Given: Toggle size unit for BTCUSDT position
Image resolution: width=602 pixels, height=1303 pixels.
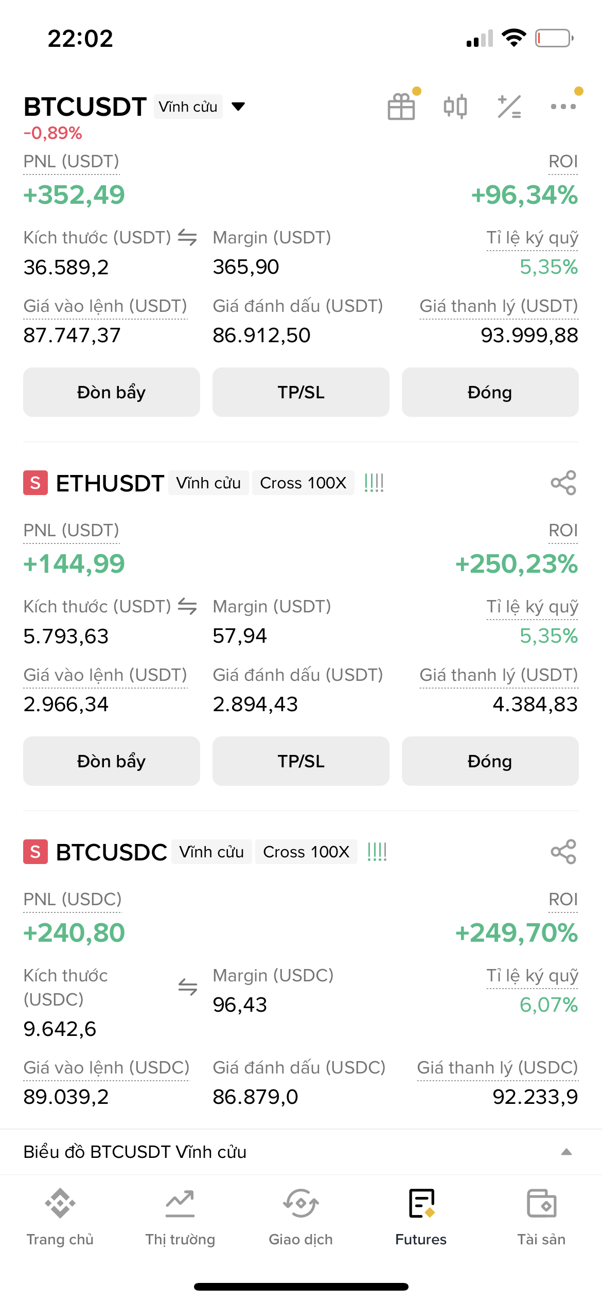Looking at the screenshot, I should click(x=187, y=237).
